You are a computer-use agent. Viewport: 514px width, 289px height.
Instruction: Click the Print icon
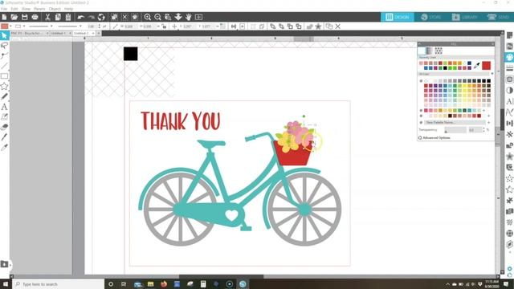35,17
